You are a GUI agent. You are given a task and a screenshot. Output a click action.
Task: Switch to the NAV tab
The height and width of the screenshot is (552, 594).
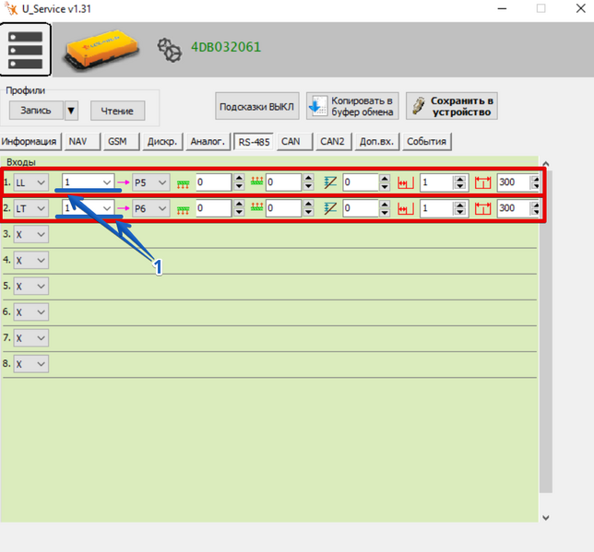(83, 142)
